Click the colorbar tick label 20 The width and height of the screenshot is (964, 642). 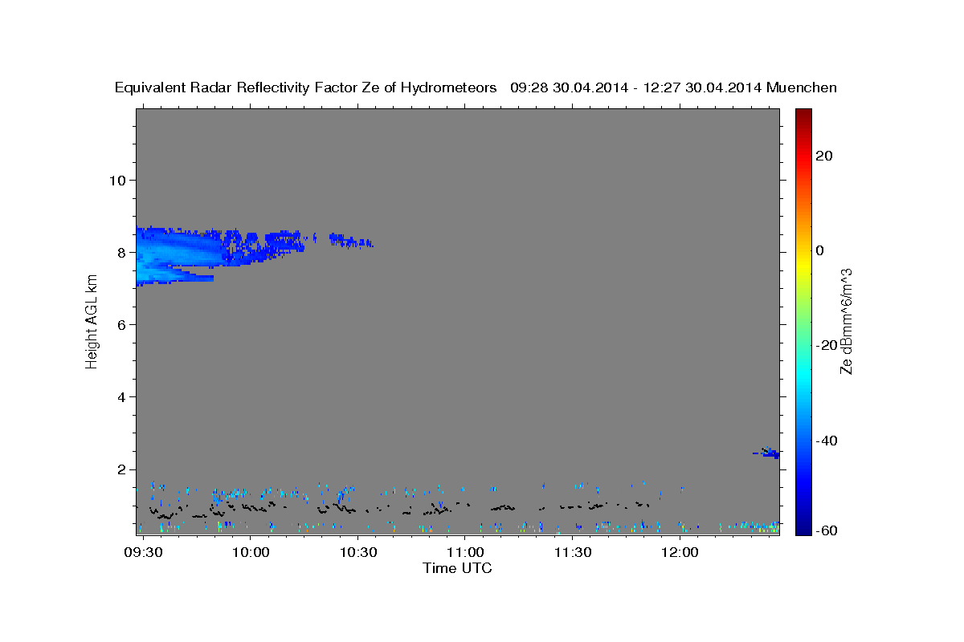(x=824, y=156)
